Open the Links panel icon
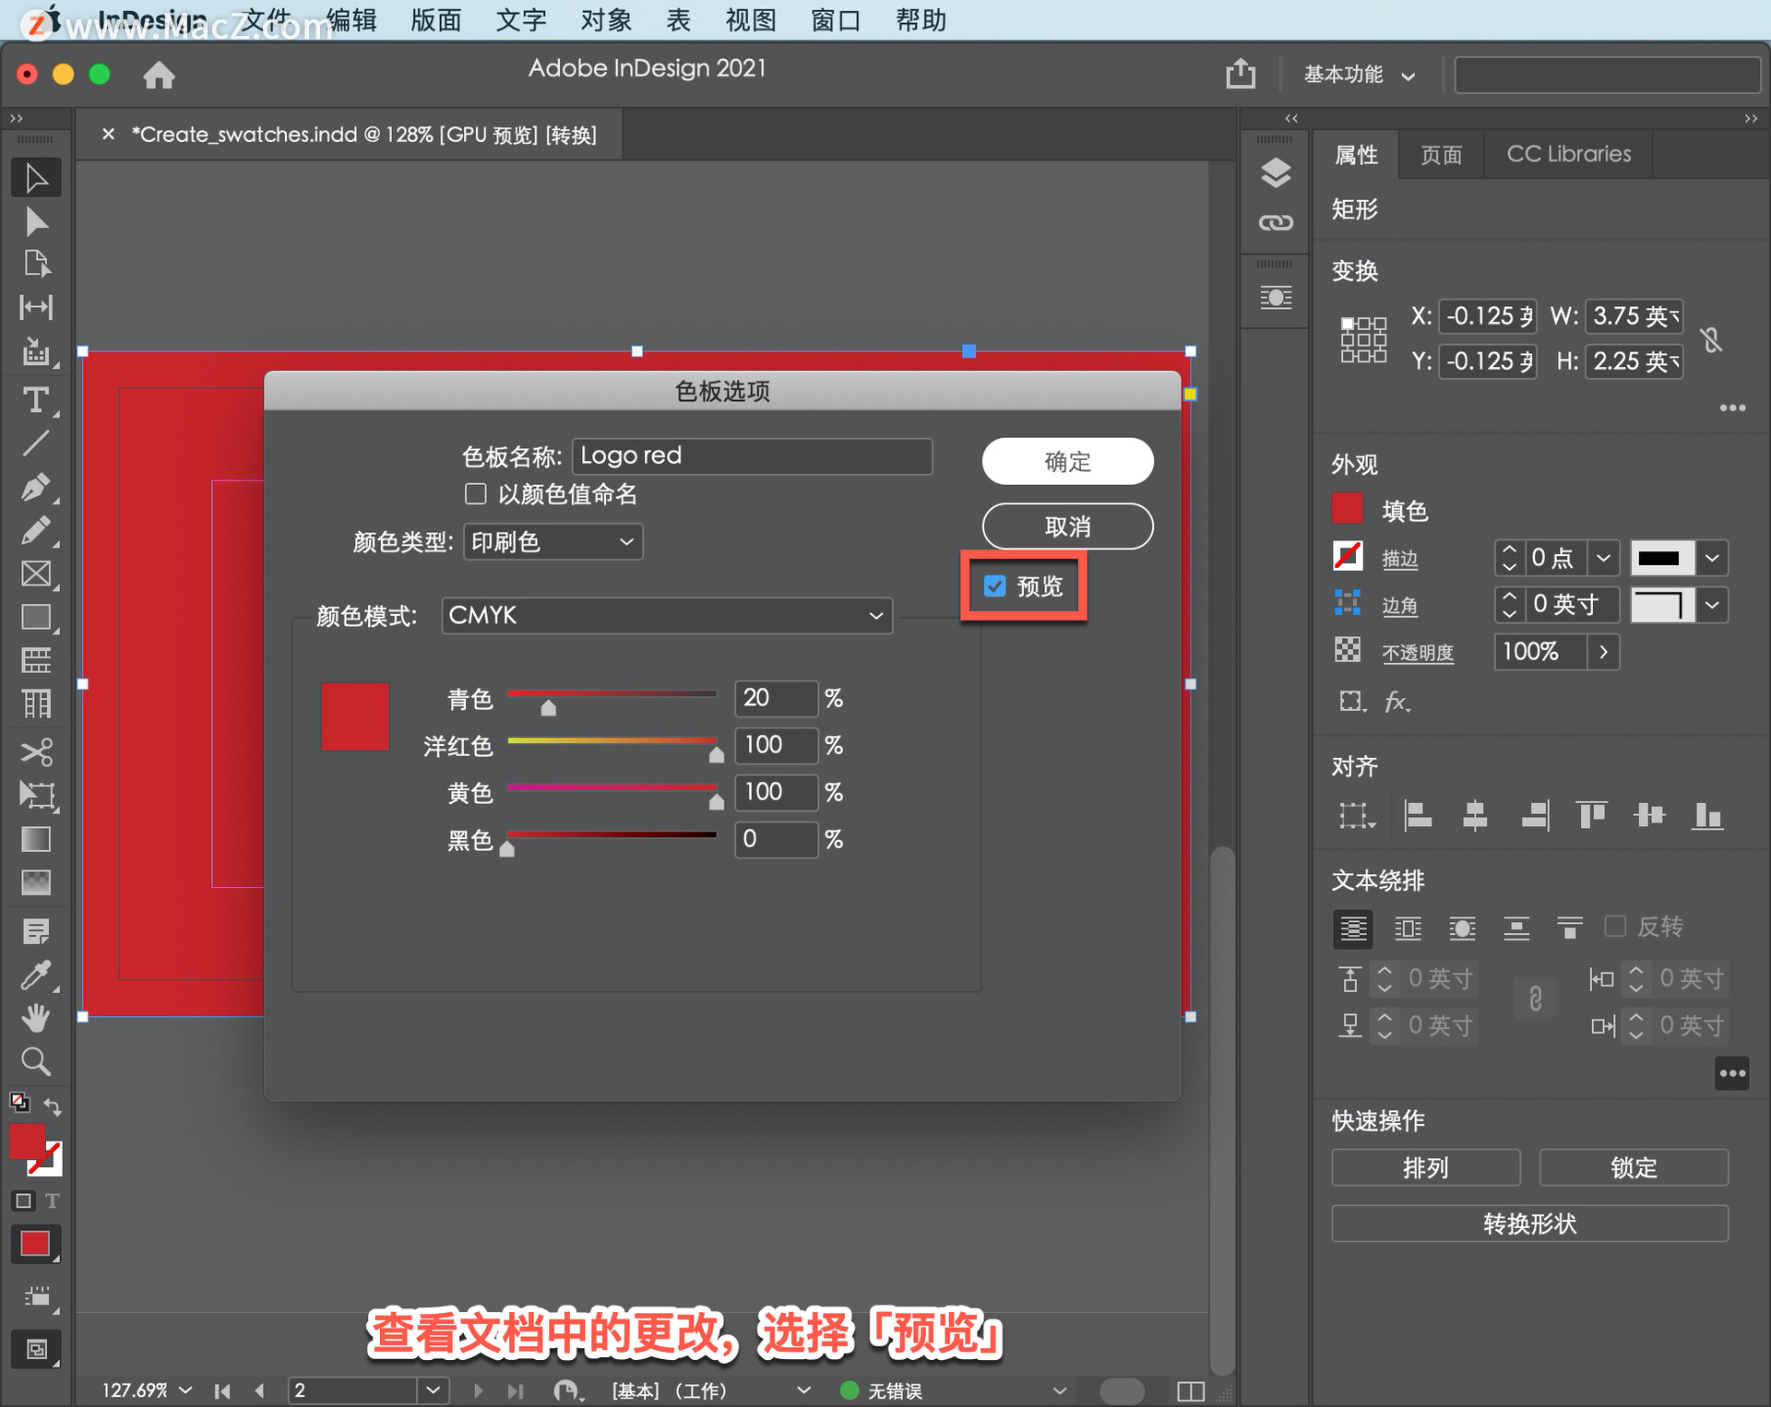The image size is (1771, 1407). (1276, 222)
